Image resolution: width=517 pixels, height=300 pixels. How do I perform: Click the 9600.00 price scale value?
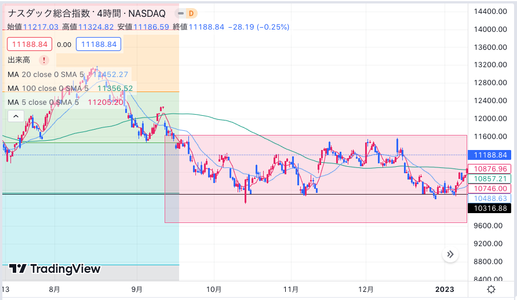click(488, 226)
